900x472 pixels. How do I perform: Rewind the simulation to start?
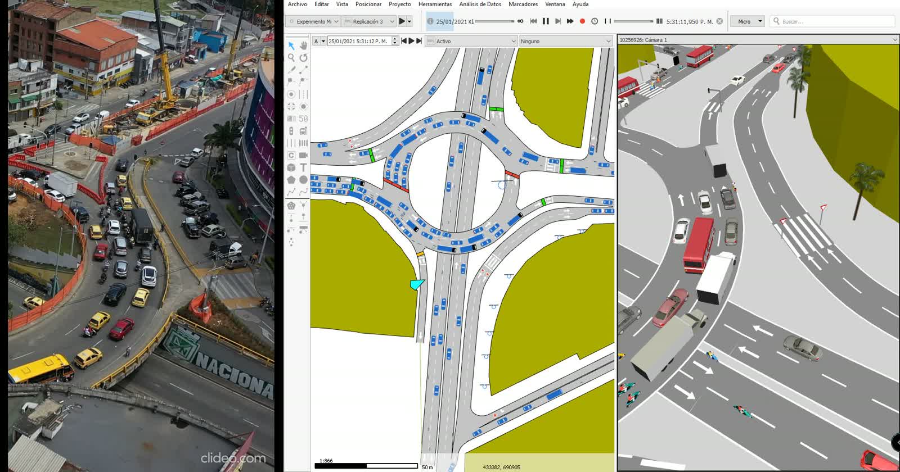[534, 21]
